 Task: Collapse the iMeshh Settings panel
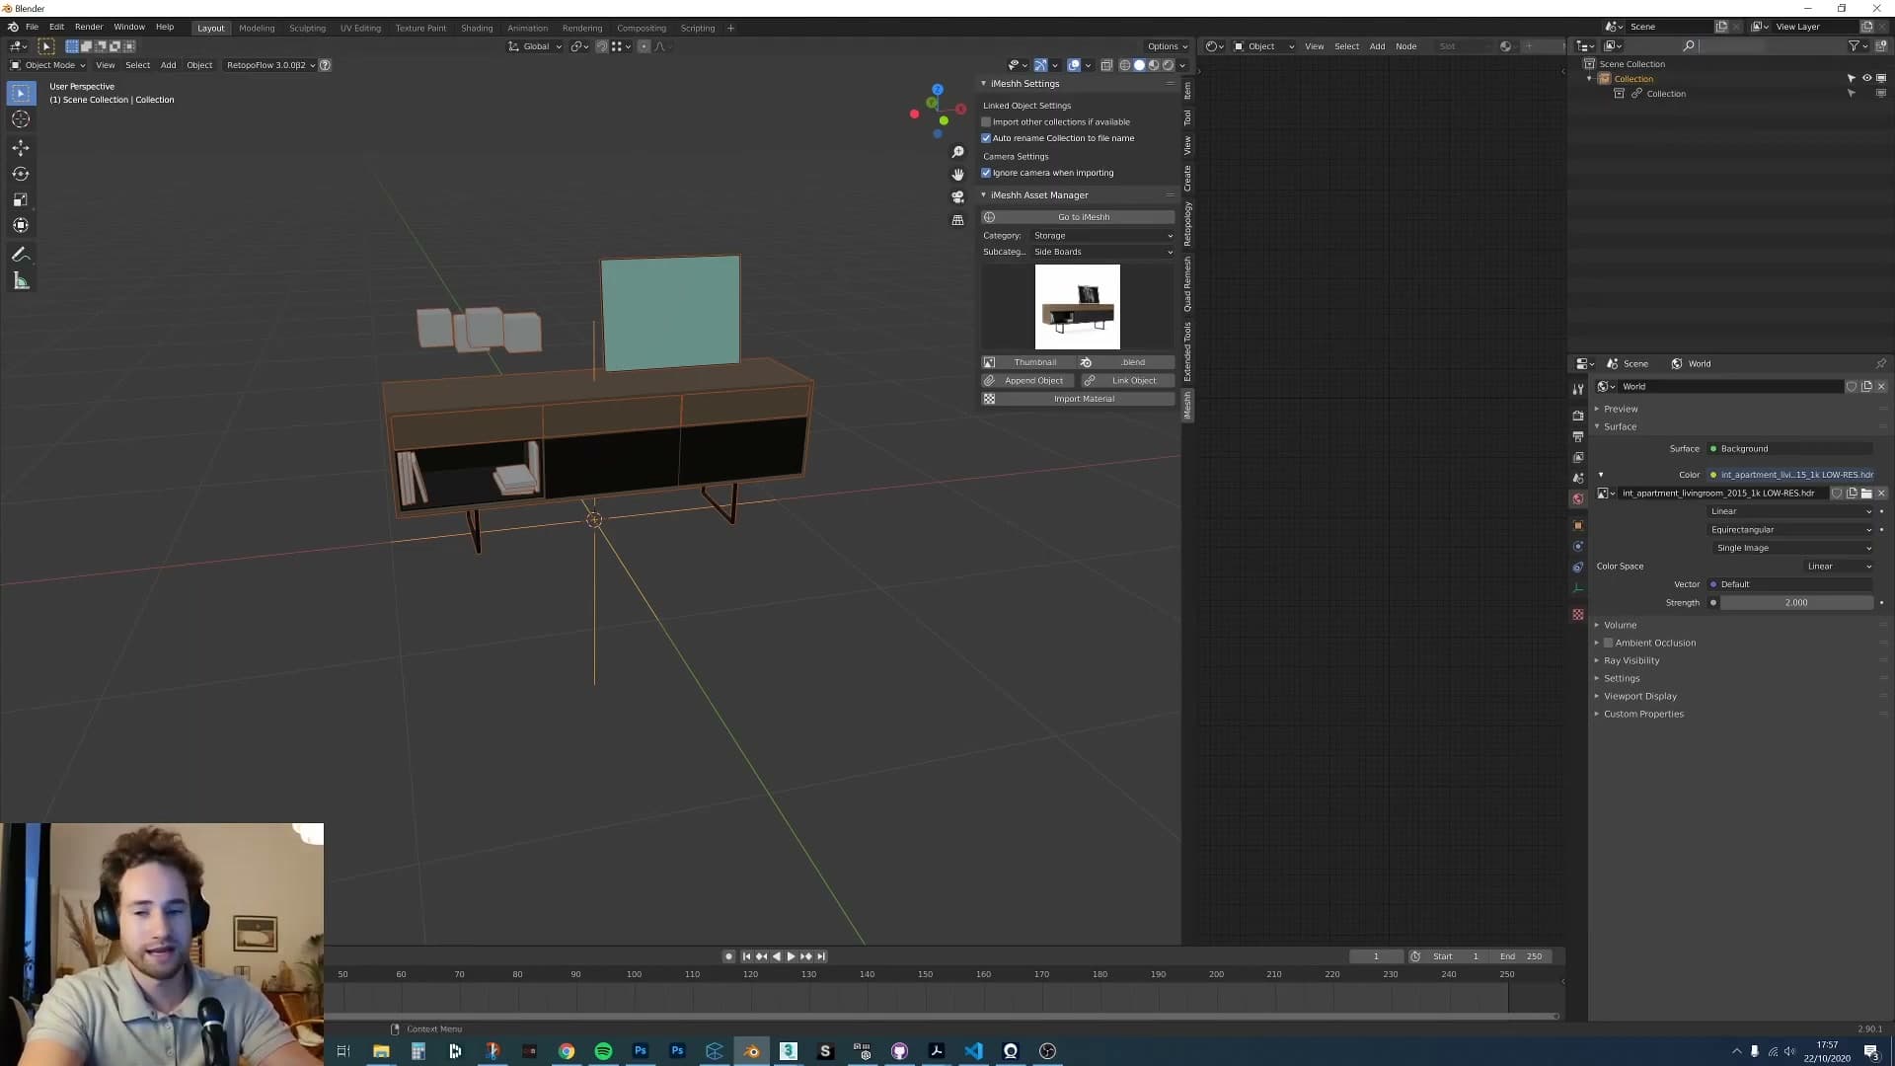click(x=1023, y=84)
